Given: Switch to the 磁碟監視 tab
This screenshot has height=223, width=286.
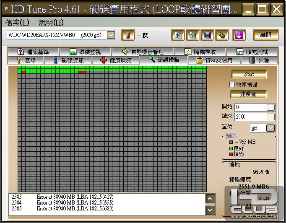Looking at the screenshot, I should pos(85,52).
